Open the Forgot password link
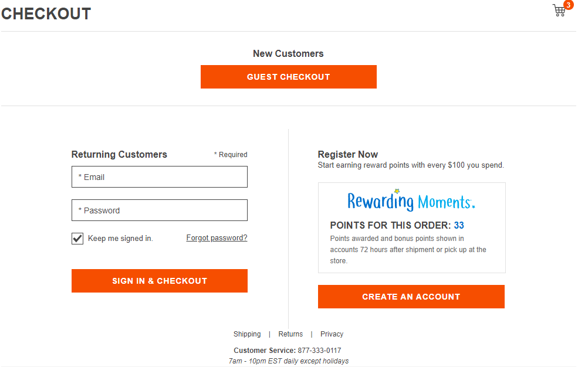Screen dimensions: 578x367 click(217, 238)
